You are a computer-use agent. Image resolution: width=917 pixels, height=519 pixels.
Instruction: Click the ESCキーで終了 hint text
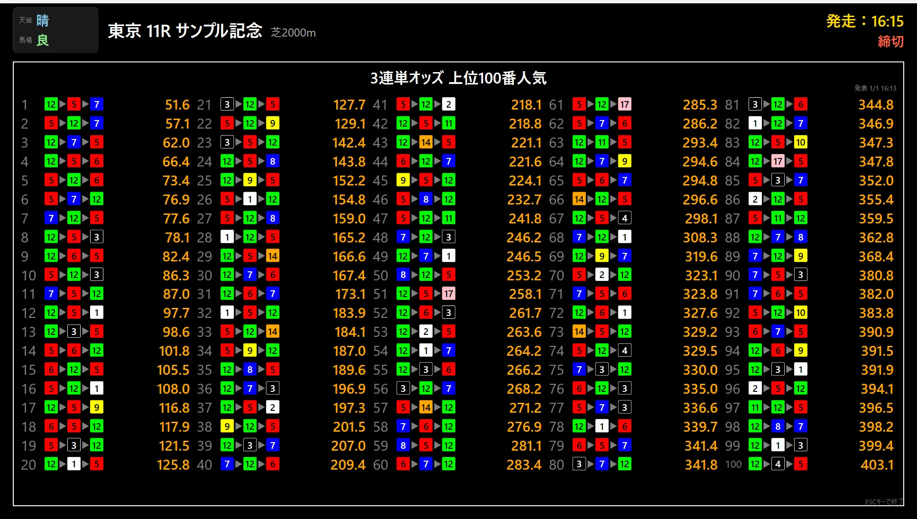884,501
